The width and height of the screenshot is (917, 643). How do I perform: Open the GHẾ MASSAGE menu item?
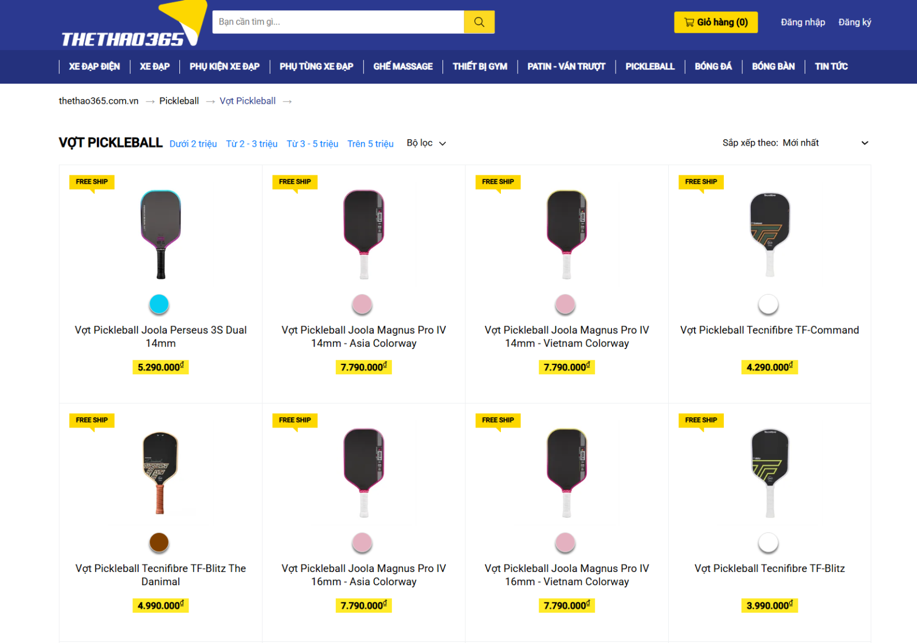point(403,66)
